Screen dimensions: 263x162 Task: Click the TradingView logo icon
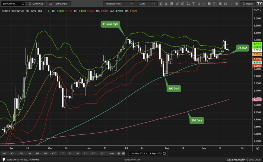coord(259,4)
